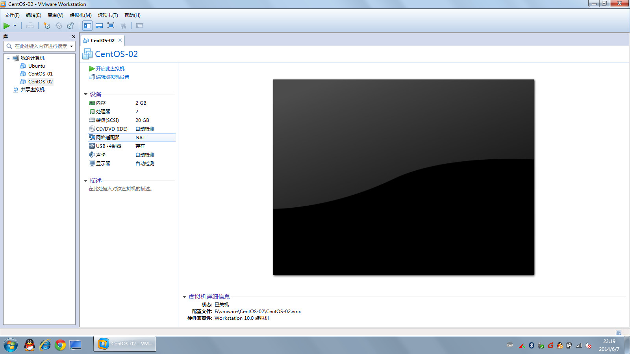Take a snapshot of this virtual machine

pyautogui.click(x=47, y=26)
